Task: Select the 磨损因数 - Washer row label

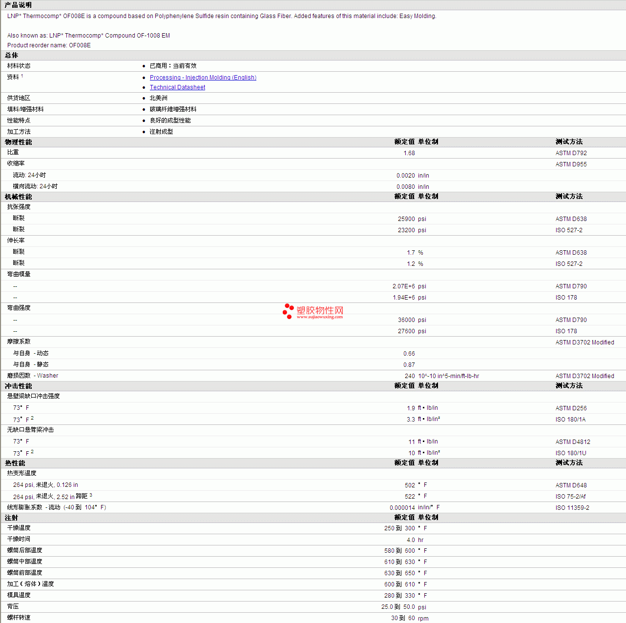Action: pyautogui.click(x=33, y=376)
